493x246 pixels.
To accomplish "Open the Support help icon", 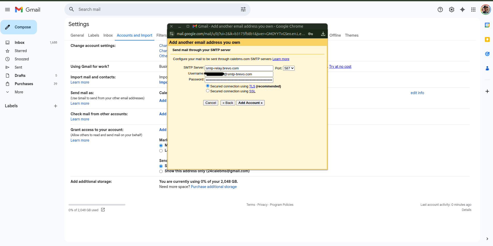I will [440, 10].
